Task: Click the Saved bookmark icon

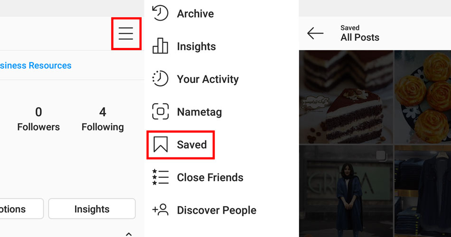Action: (160, 144)
